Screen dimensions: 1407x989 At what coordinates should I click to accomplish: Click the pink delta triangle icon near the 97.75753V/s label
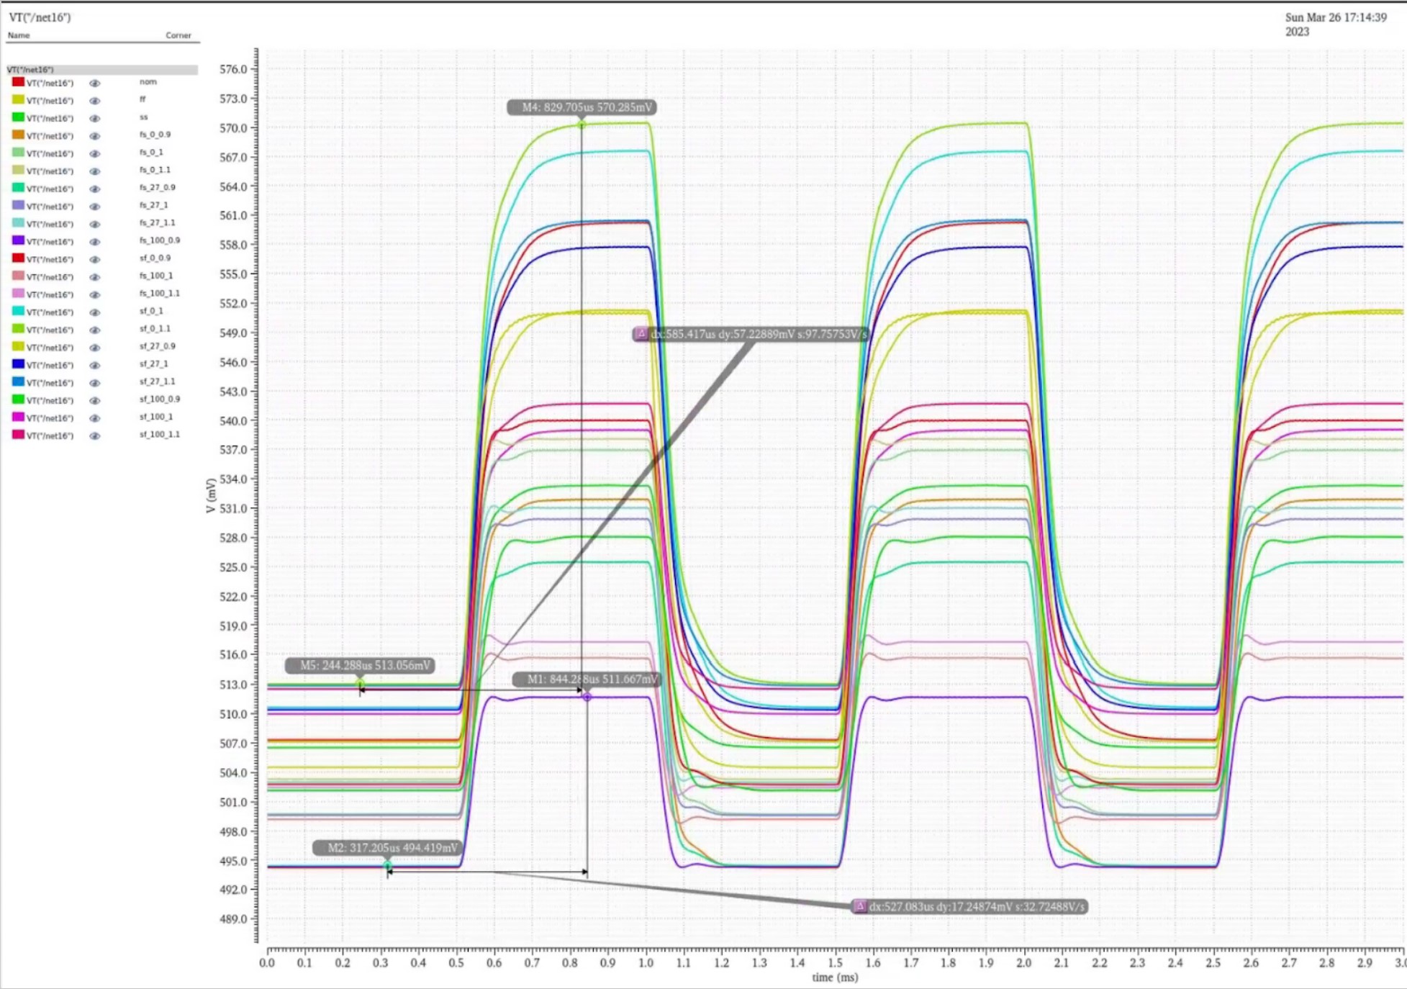pos(641,333)
